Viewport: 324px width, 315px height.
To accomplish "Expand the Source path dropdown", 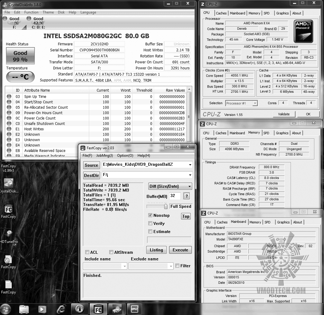I will [x=190, y=165].
